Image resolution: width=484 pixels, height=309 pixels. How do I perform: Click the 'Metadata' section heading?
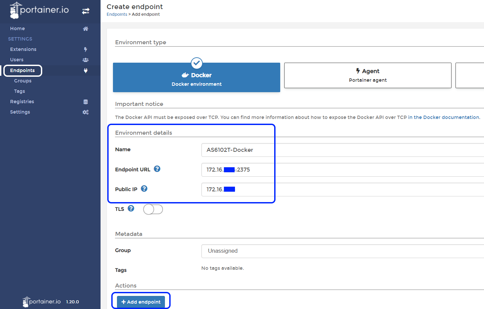click(x=129, y=234)
